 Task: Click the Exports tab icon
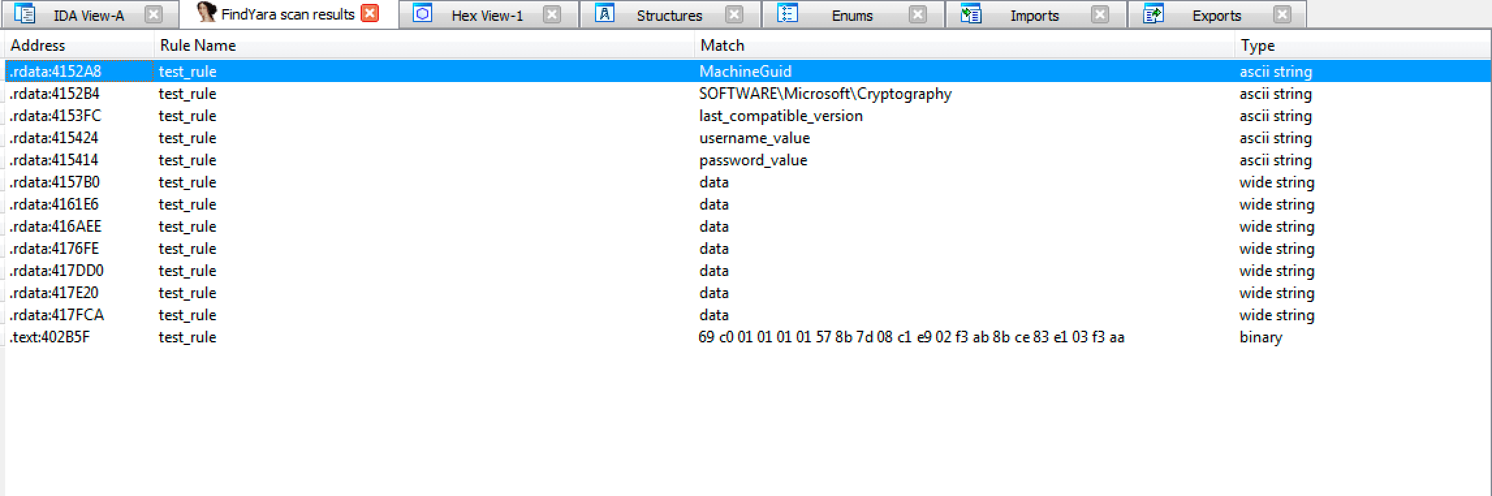coord(1153,14)
